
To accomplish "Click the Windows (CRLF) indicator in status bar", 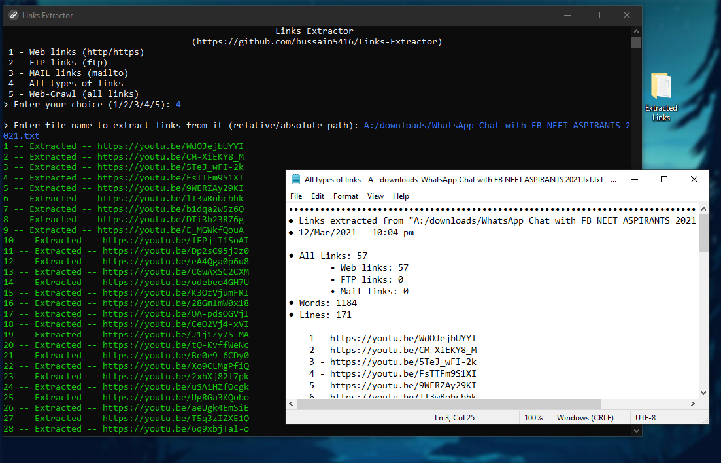I will 584,417.
